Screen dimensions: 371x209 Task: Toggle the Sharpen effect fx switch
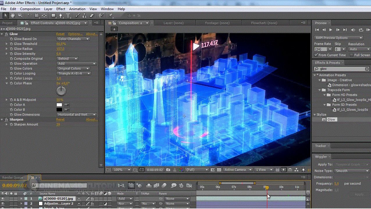pyautogui.click(x=7, y=120)
